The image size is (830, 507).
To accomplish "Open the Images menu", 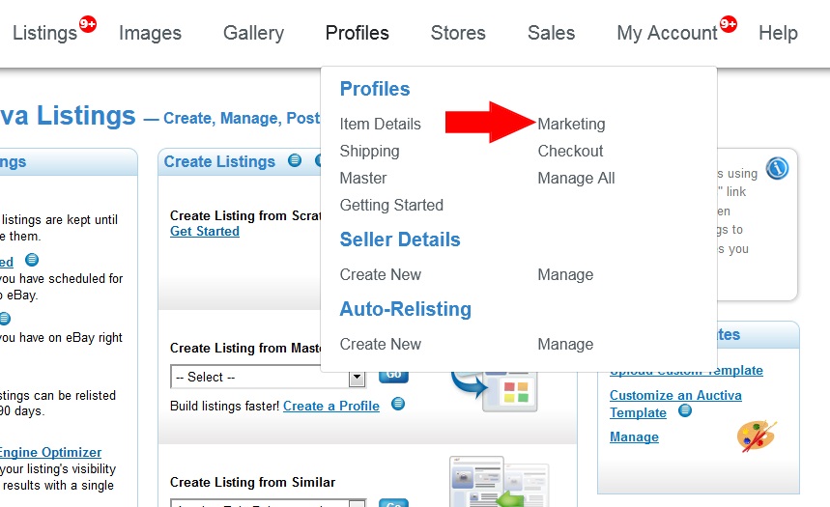I will click(150, 33).
